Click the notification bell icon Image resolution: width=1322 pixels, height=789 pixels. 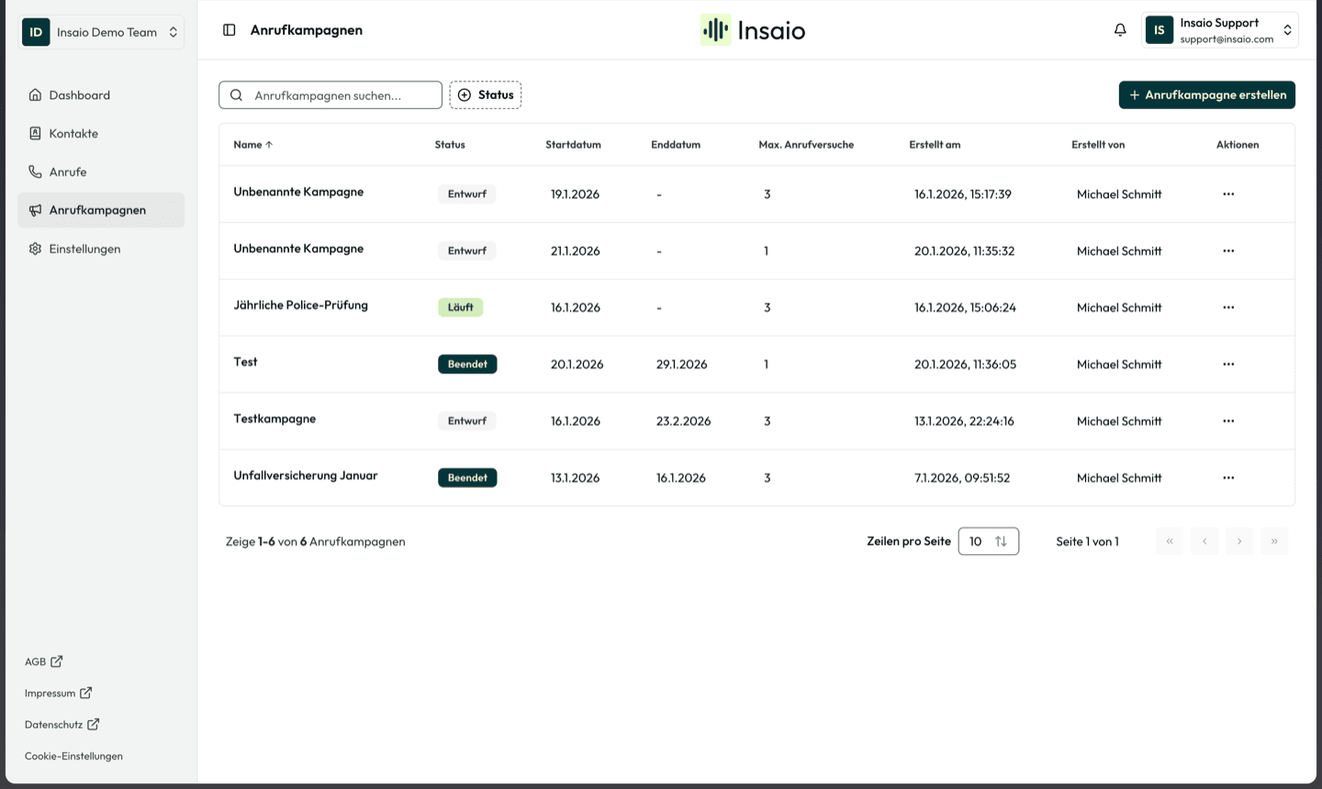pos(1120,30)
